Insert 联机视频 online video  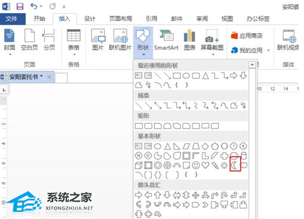[x=288, y=40]
